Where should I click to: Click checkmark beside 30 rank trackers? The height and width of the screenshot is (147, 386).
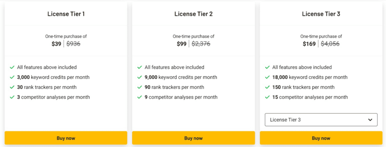pyautogui.click(x=12, y=87)
